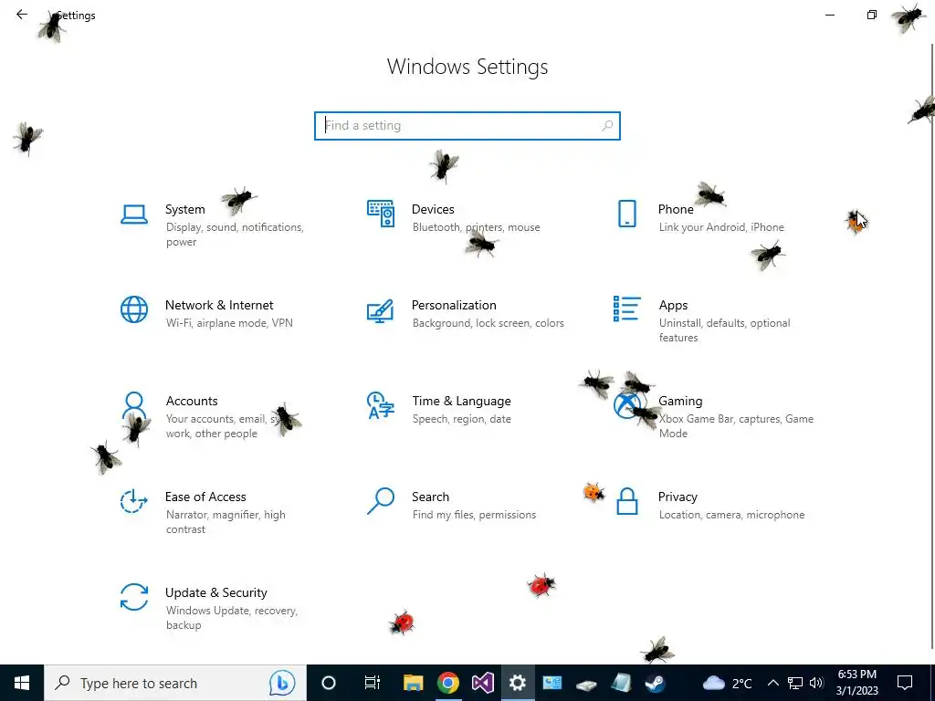935x701 pixels.
Task: Select the Settings gear on the taskbar
Action: (x=518, y=683)
